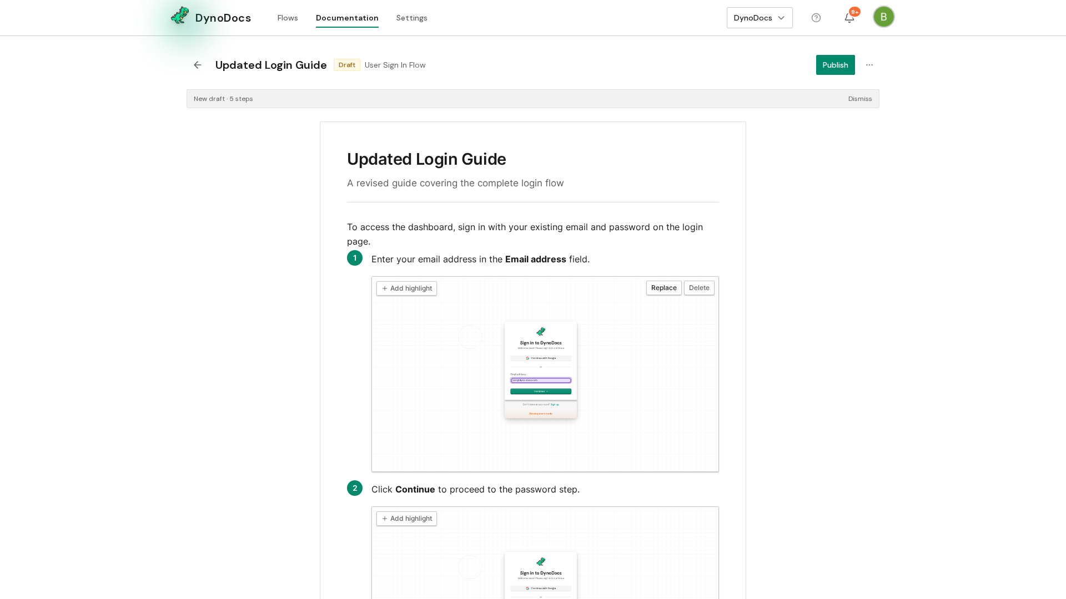Click the 'New draft · 5 steps' text
The height and width of the screenshot is (599, 1066).
click(x=223, y=99)
